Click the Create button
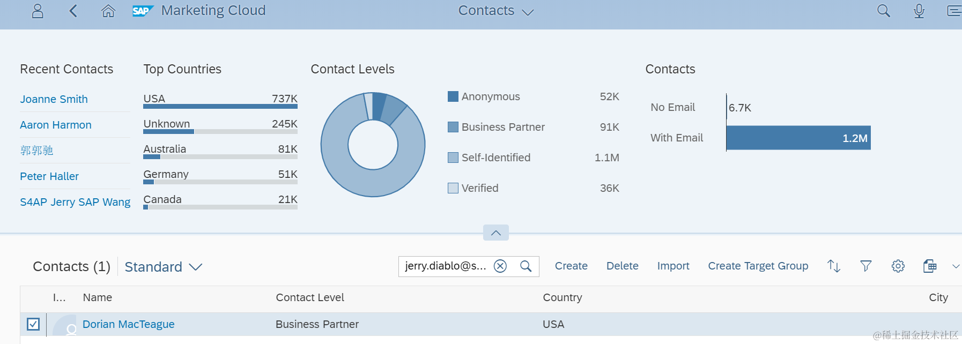Screen dimensions: 962x344 point(571,266)
